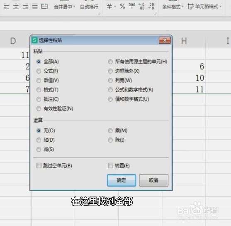Viewport: 231px width, 226px height.
Task: Select 批注(C) paste option
Action: [x=48, y=99]
